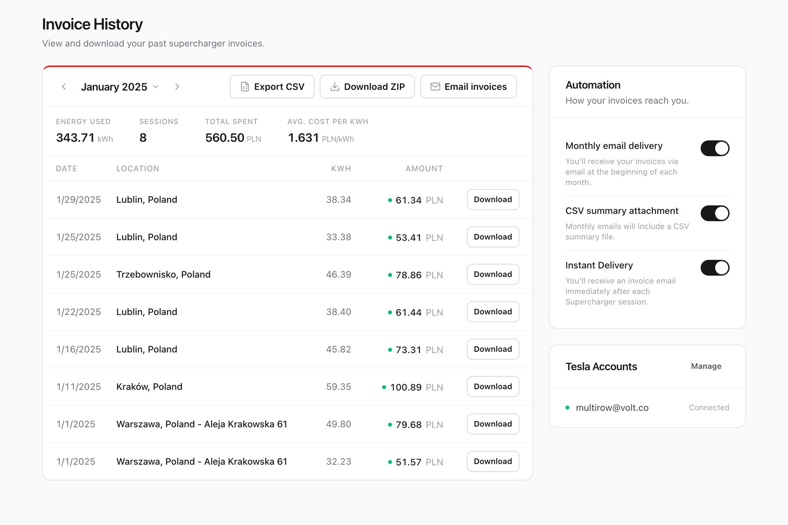Open the January 2025 month dropdown
The height and width of the screenshot is (525, 788).
click(120, 87)
